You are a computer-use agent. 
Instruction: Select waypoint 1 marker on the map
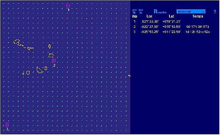point(68,5)
